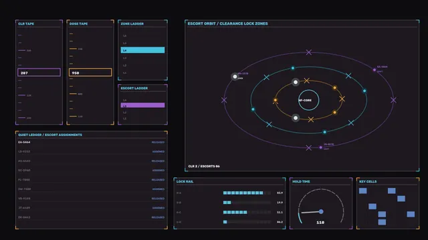The height and width of the screenshot is (240, 428).
Task: Click the Escort Orbit / Clearance Lock Zones title
Action: (x=227, y=24)
